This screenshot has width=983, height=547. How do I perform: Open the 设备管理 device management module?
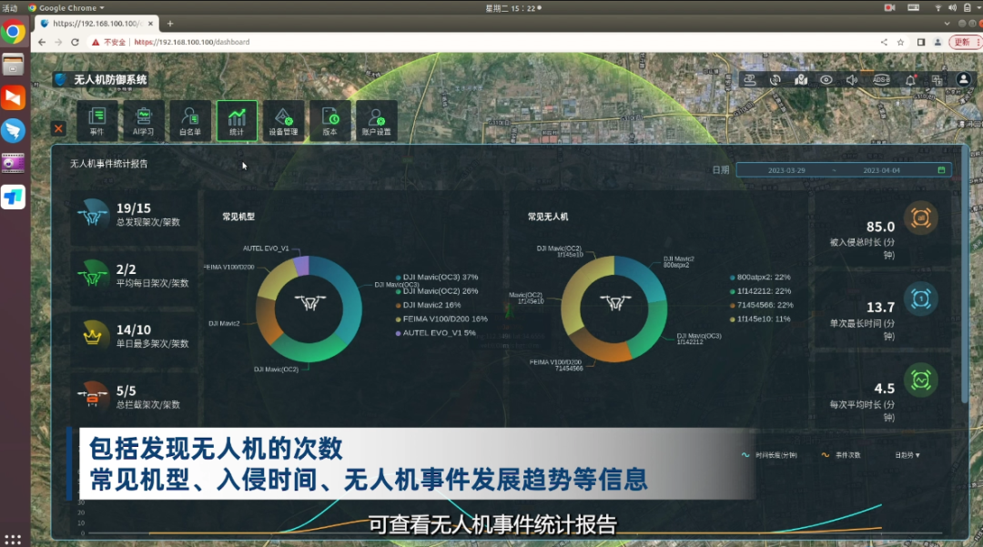click(x=283, y=120)
